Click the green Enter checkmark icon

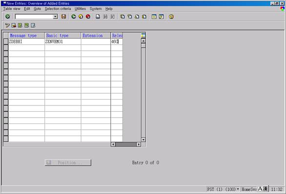point(8,17)
